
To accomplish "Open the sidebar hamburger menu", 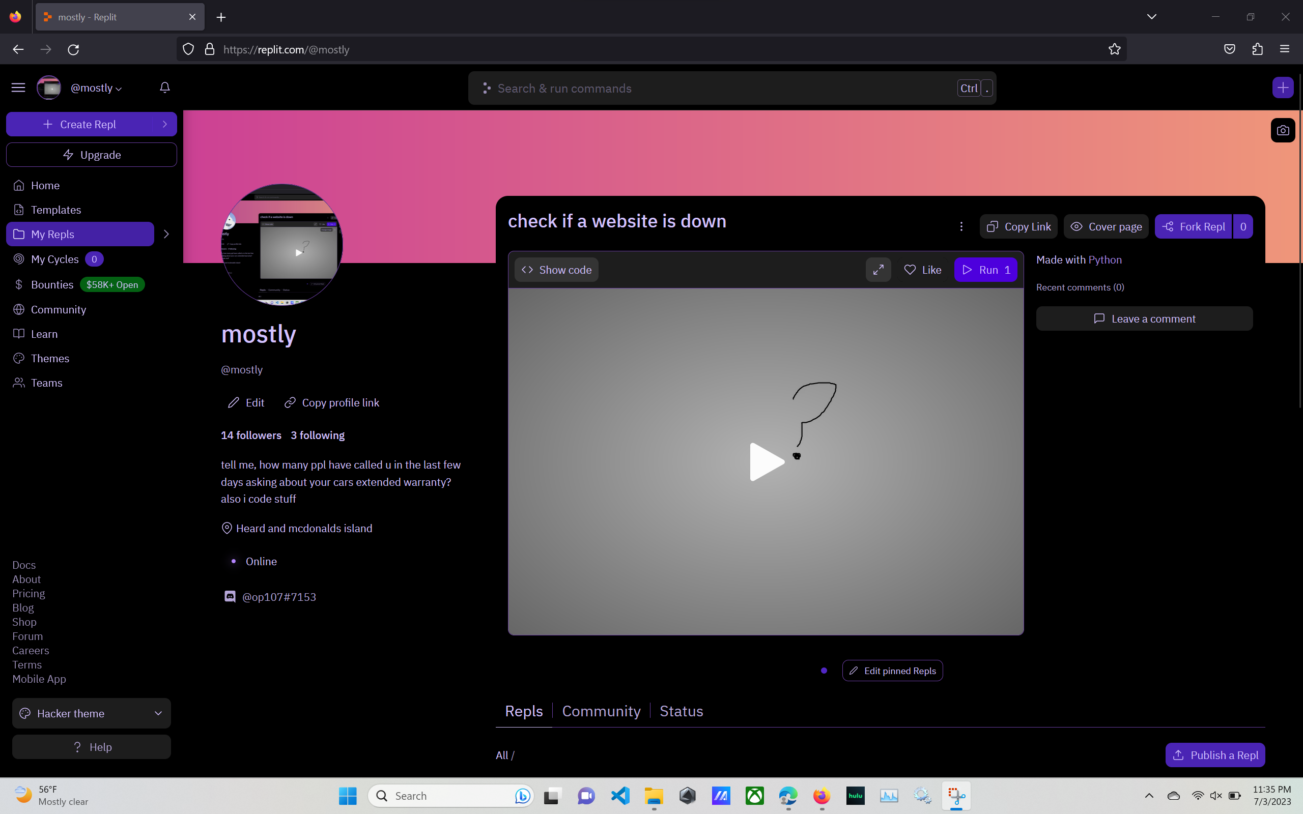I will point(18,88).
